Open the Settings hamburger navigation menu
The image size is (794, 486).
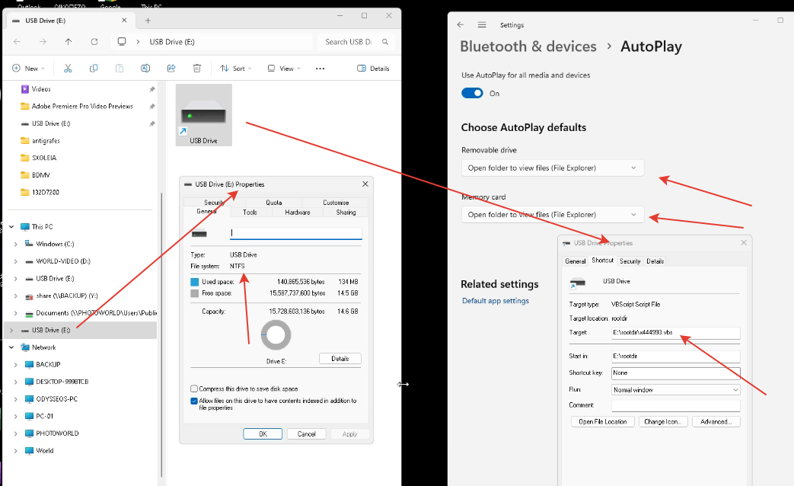pyautogui.click(x=482, y=24)
